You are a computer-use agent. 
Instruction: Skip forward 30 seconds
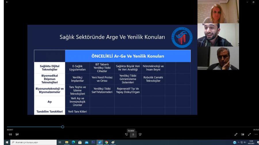tap(140, 134)
